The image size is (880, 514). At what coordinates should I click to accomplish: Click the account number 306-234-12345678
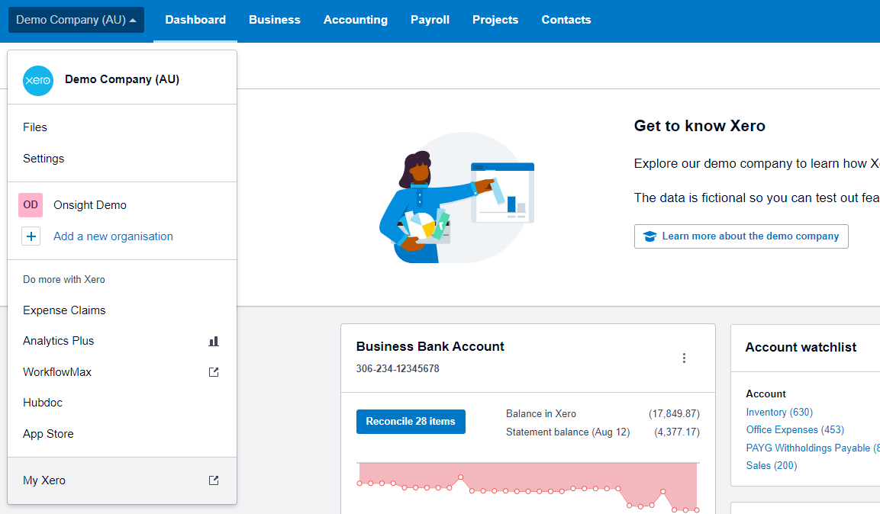[398, 369]
